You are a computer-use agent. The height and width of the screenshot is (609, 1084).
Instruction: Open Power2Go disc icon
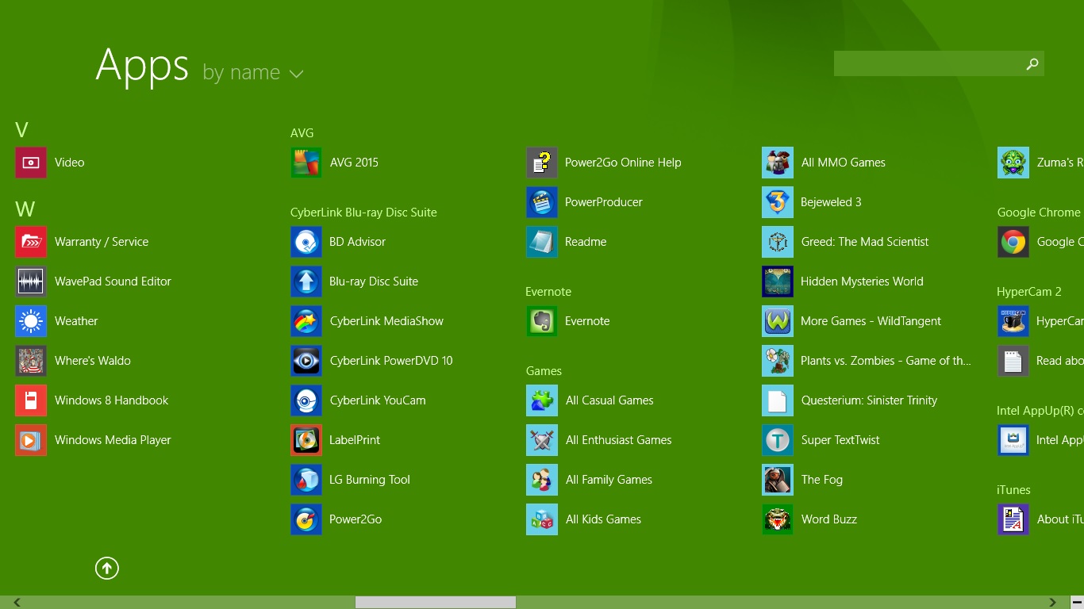click(x=306, y=519)
